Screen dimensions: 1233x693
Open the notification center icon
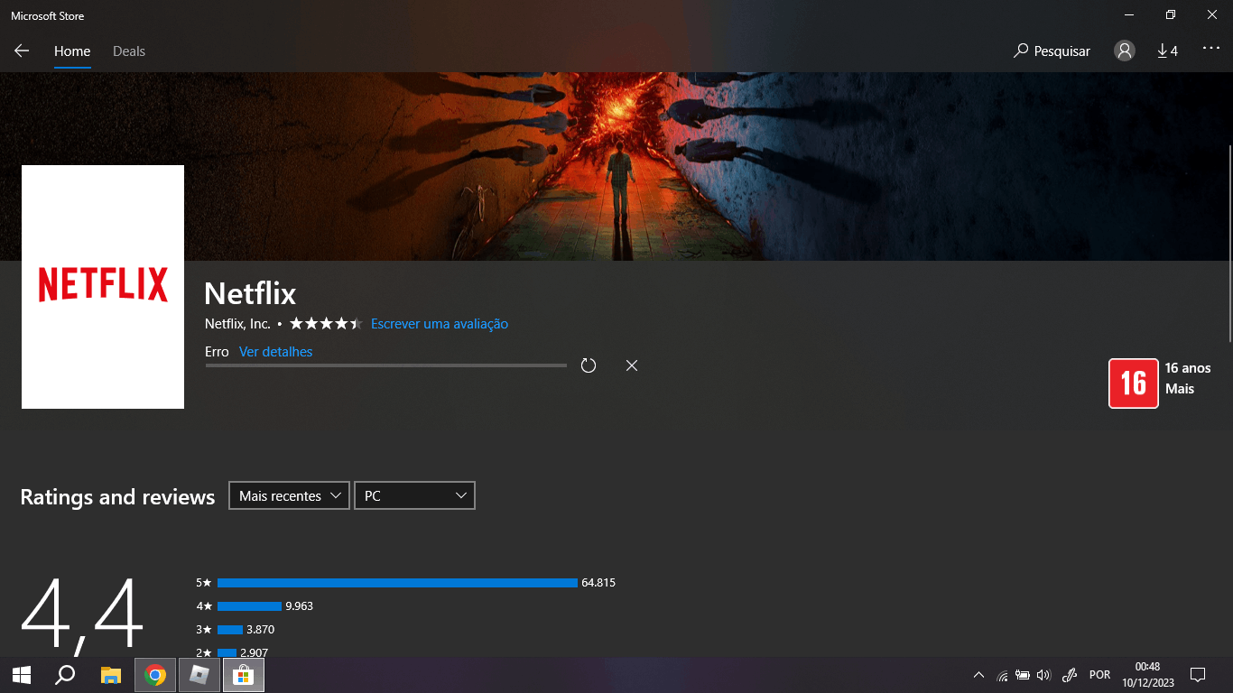(x=1198, y=675)
